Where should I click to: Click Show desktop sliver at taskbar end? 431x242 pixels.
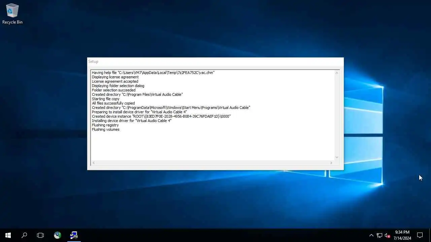tap(430, 235)
